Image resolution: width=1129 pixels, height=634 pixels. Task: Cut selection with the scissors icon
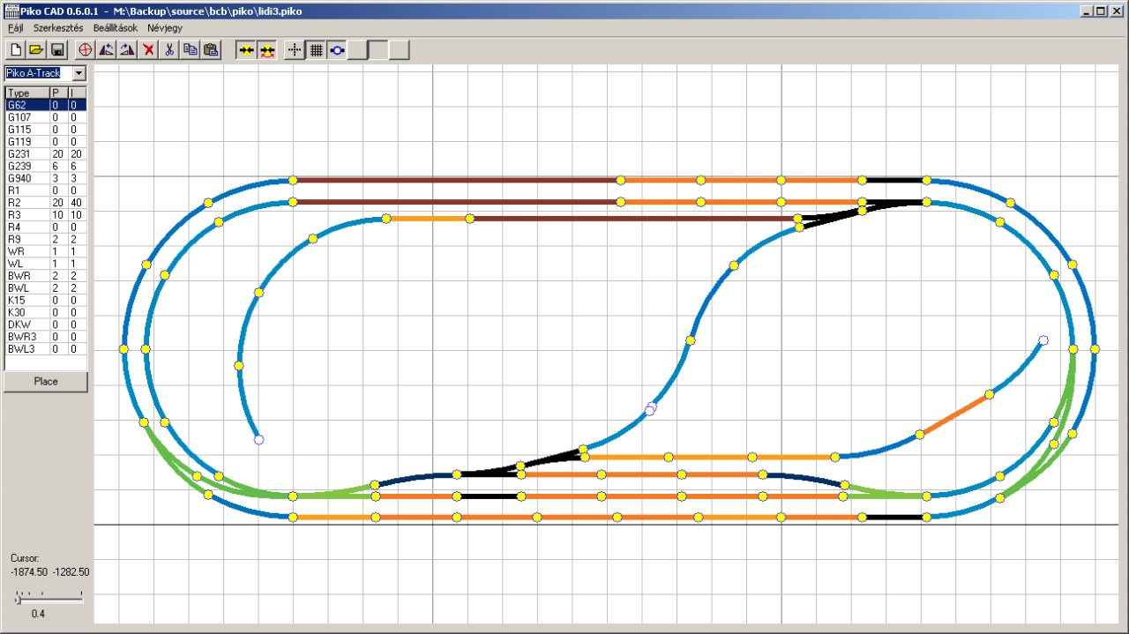coord(169,50)
